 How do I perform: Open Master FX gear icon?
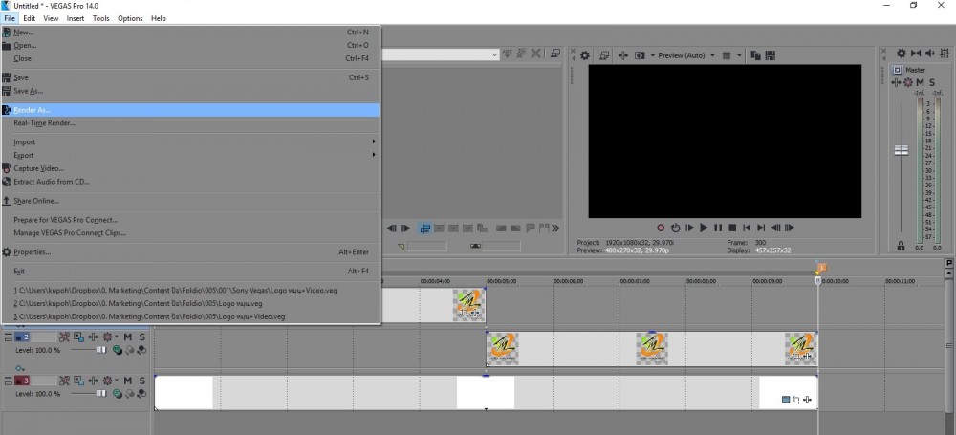(x=908, y=82)
